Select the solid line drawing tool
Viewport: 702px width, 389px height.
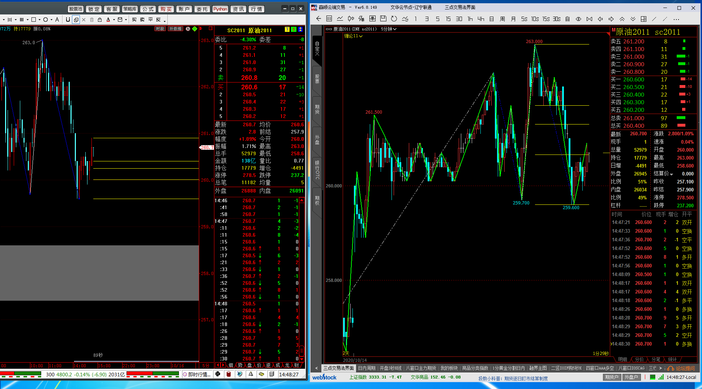pyautogui.click(x=654, y=19)
